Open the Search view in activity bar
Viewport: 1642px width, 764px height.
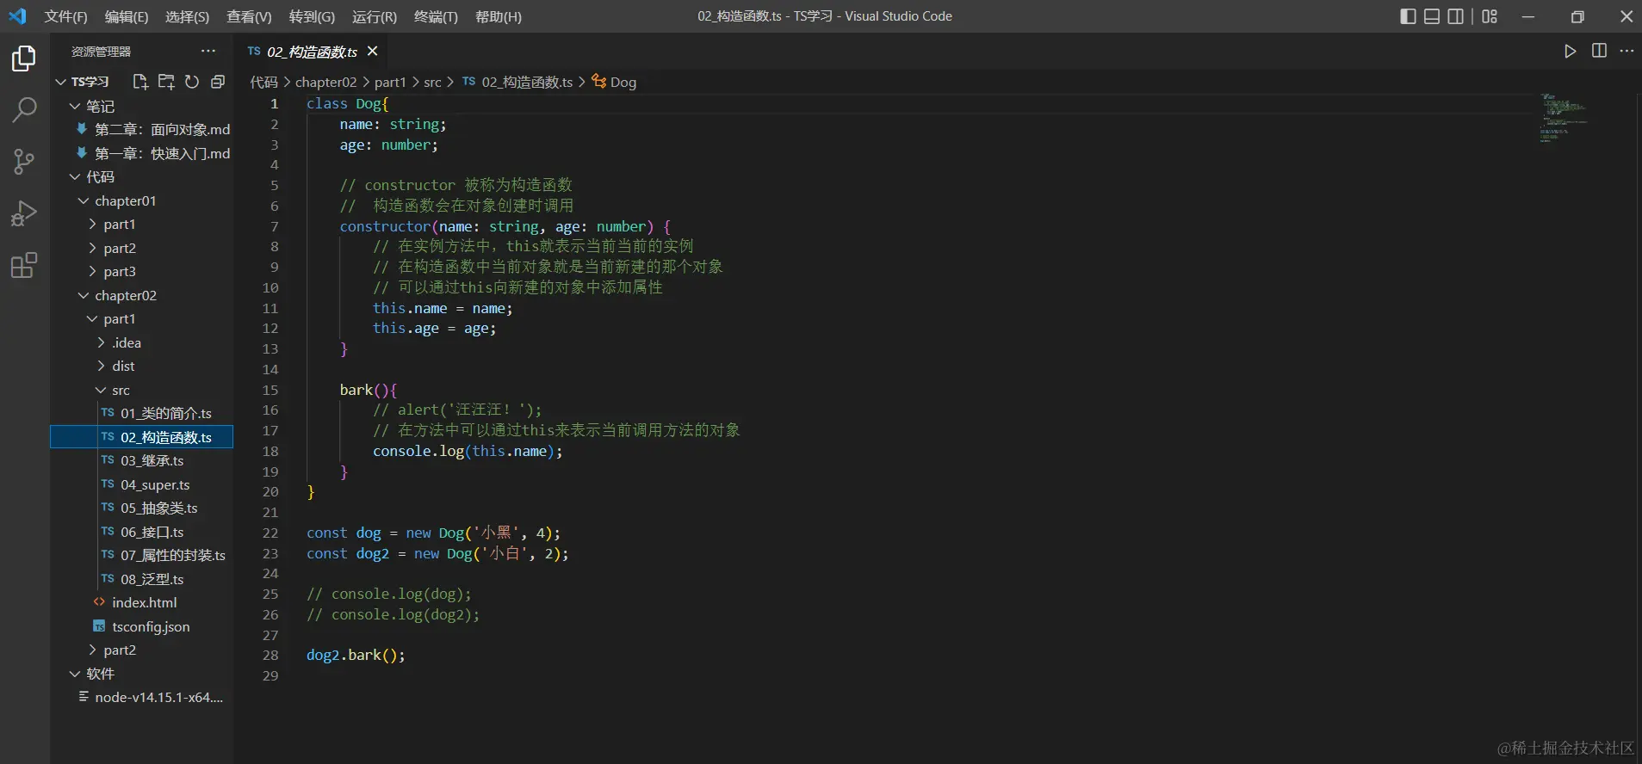tap(24, 109)
